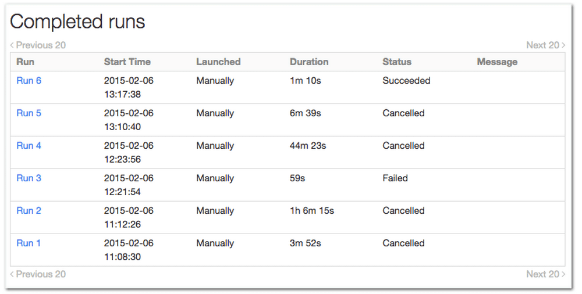Click the Status column header
The height and width of the screenshot is (294, 582).
397,62
